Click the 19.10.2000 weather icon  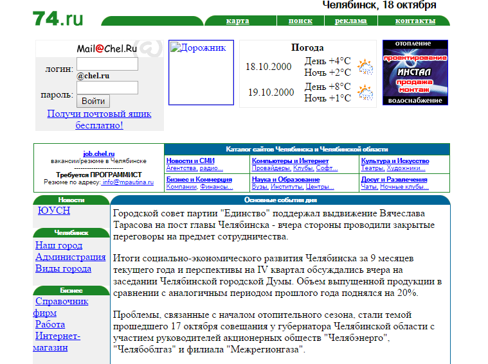pyautogui.click(x=365, y=92)
